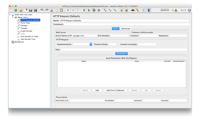Image resolution: width=200 pixels, height=120 pixels.
Task: Click the Reset Search broom icon
Action: (x=138, y=10)
